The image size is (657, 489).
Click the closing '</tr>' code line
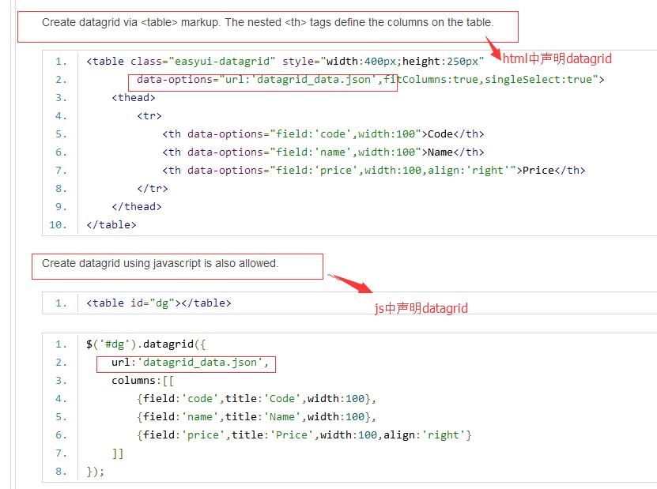153,189
